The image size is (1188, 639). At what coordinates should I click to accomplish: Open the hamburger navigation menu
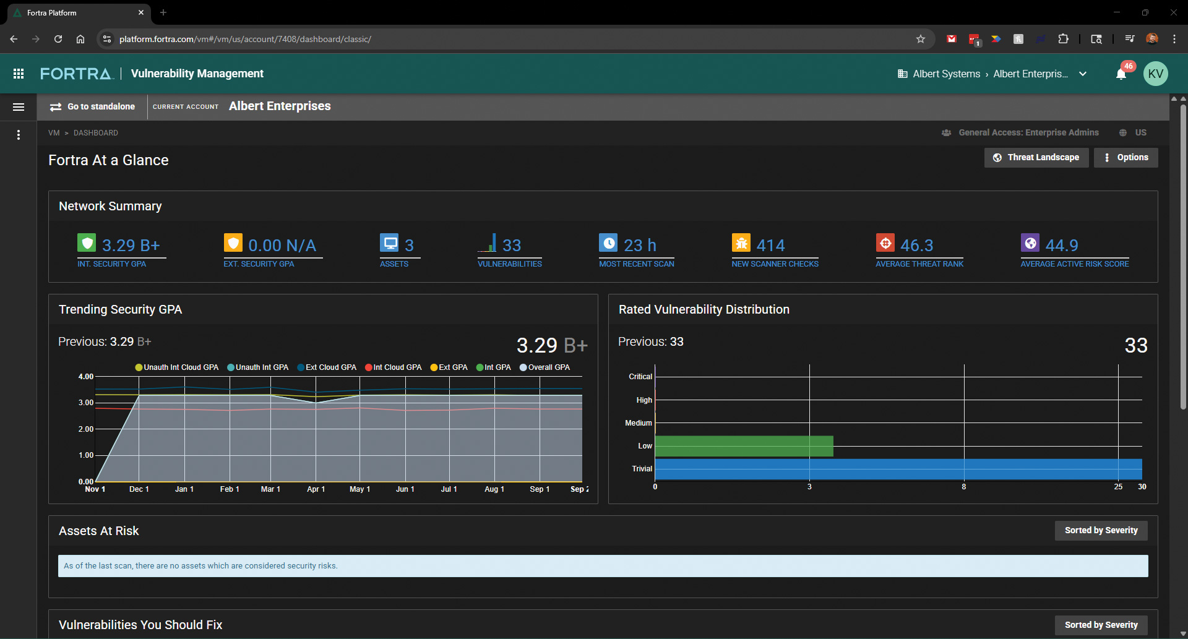pyautogui.click(x=19, y=106)
